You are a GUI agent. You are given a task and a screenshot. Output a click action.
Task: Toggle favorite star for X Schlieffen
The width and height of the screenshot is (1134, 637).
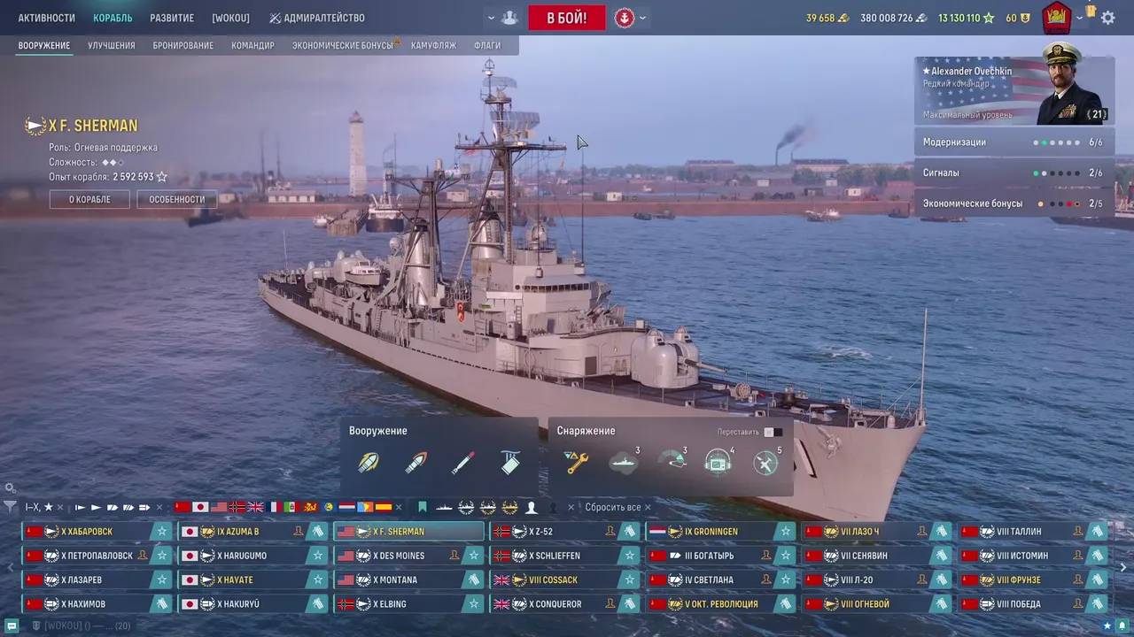[629, 556]
